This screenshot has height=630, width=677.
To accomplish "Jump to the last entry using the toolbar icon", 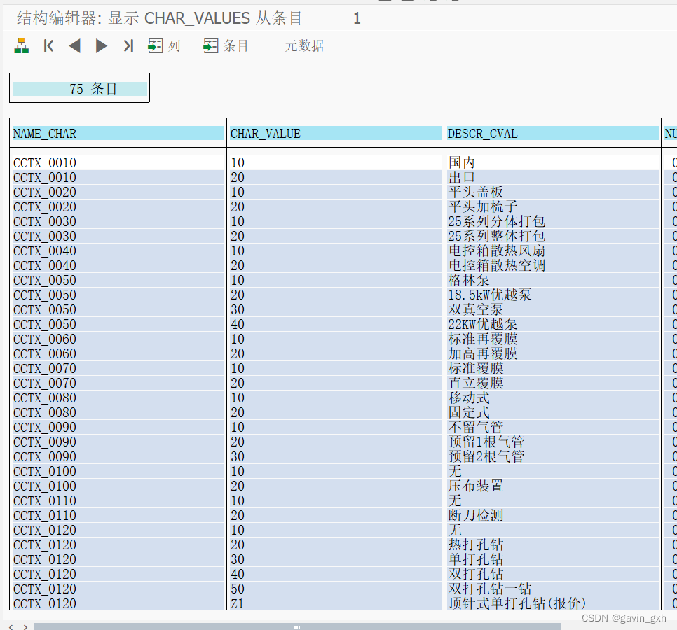I will point(128,45).
